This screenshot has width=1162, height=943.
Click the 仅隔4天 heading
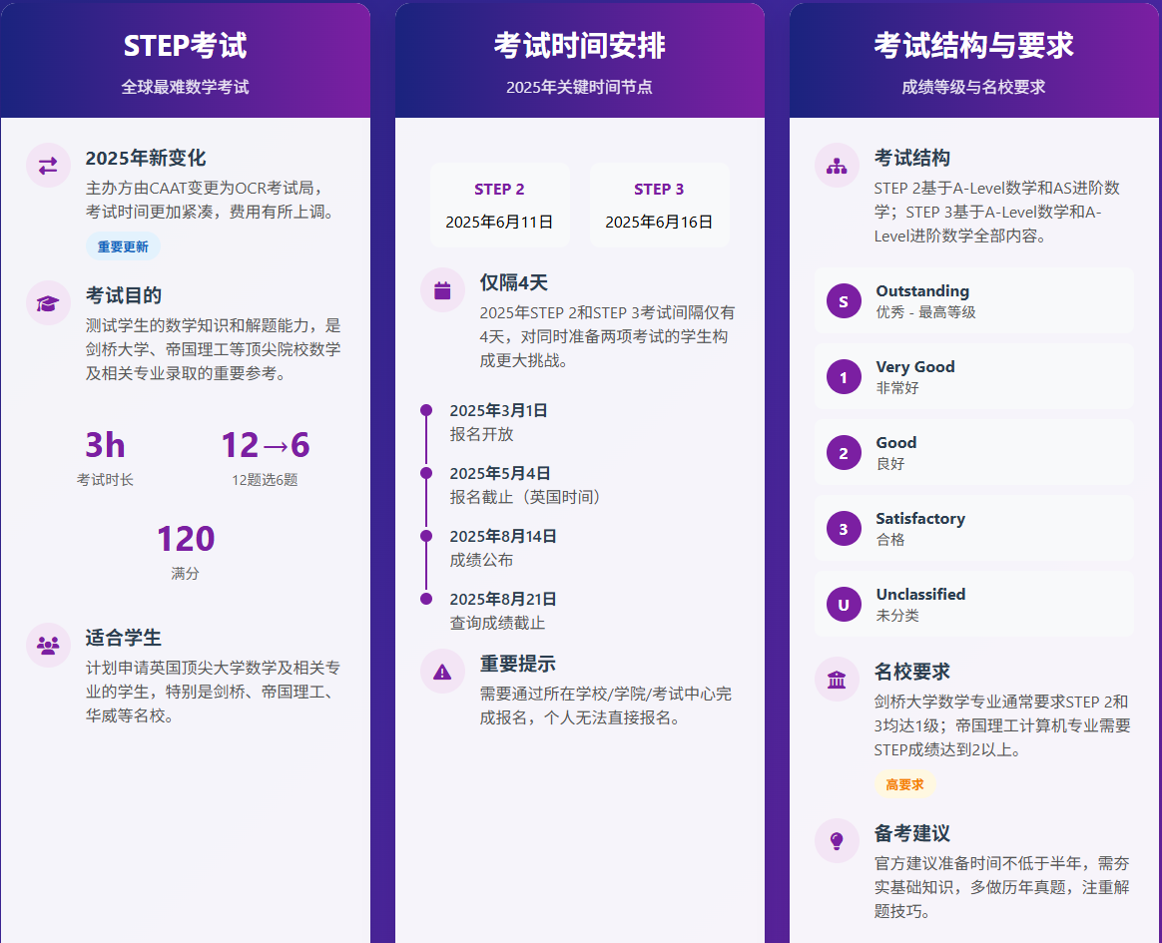(x=513, y=283)
